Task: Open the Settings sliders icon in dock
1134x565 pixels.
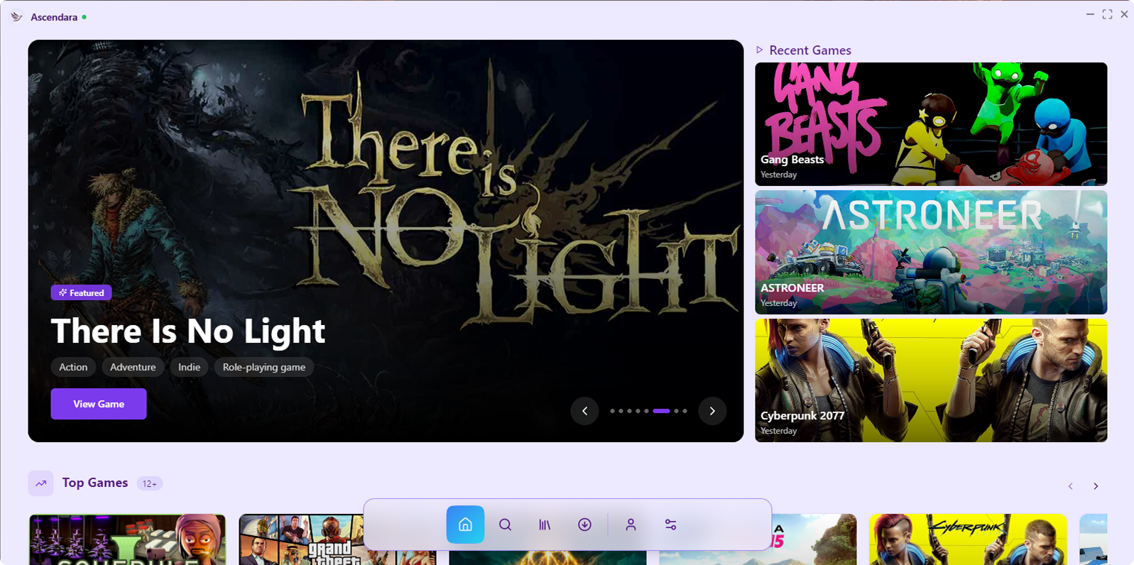Action: click(x=670, y=525)
